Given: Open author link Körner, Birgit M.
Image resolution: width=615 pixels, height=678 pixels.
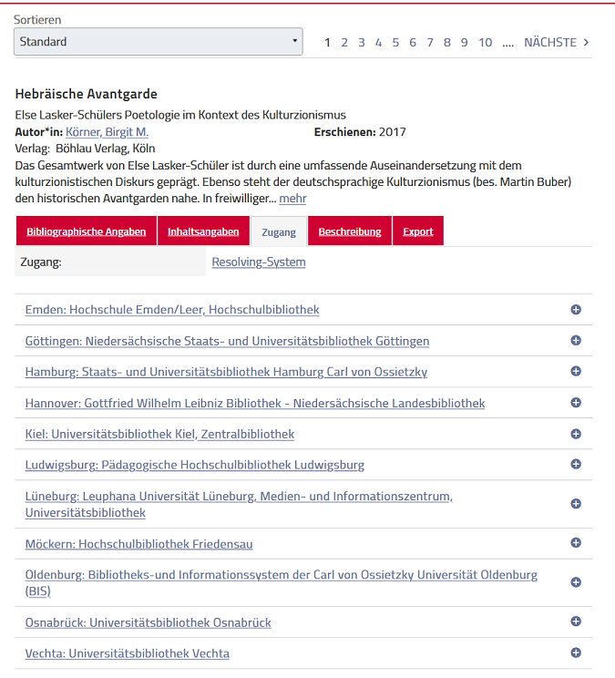Looking at the screenshot, I should 107,132.
